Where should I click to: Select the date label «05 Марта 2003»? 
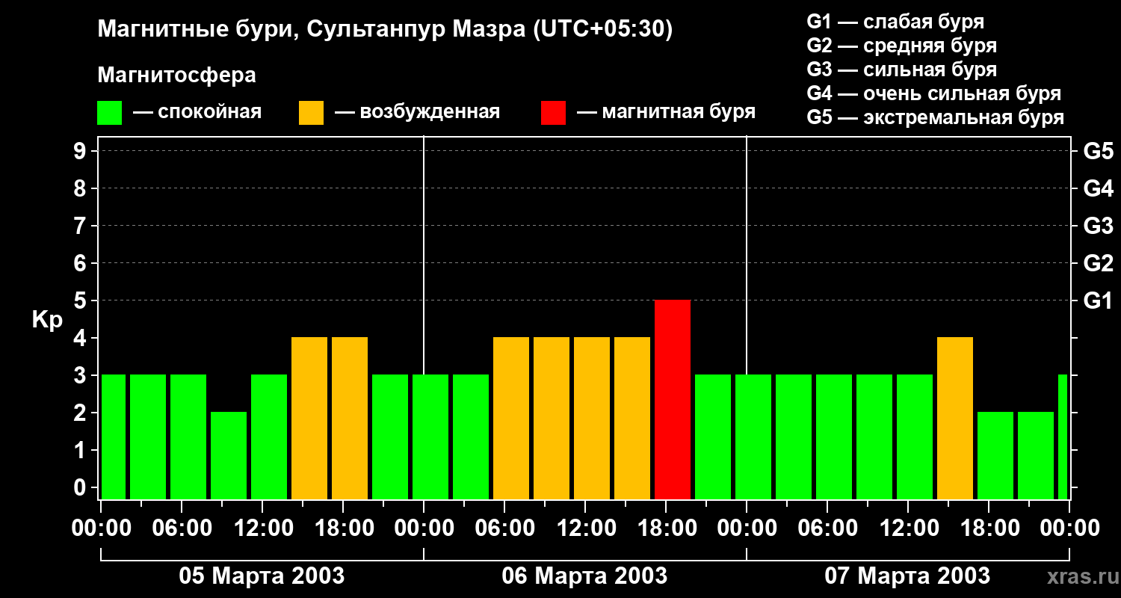[x=262, y=576]
